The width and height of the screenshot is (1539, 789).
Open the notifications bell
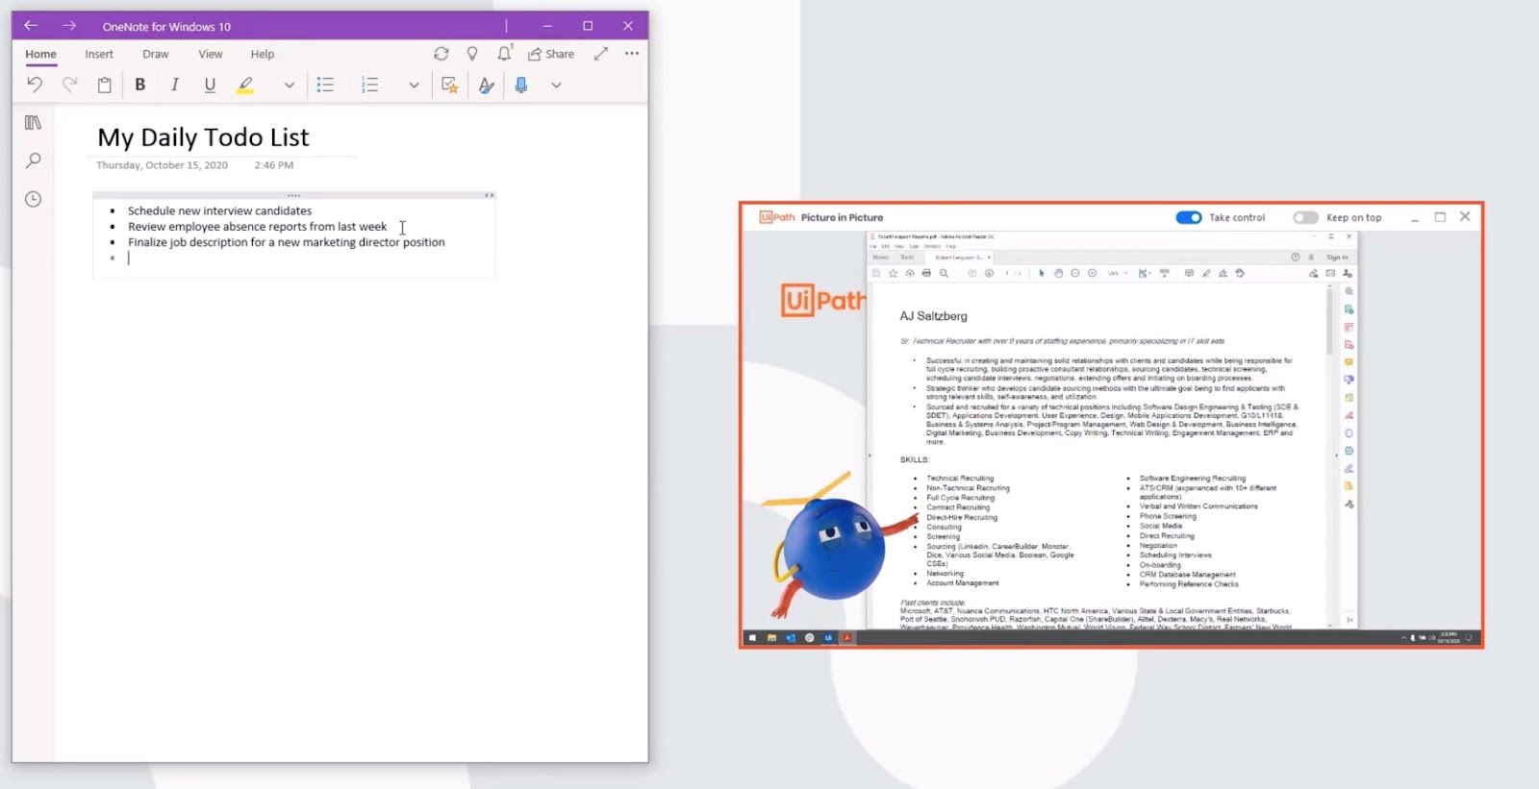pos(504,54)
